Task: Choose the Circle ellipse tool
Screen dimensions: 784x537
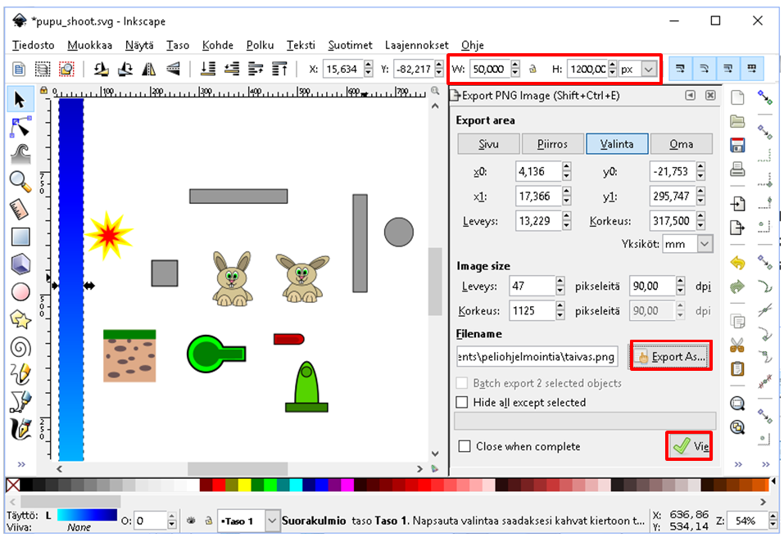Action: [20, 291]
